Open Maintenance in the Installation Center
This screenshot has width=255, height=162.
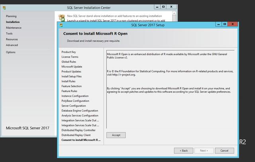point(14,27)
